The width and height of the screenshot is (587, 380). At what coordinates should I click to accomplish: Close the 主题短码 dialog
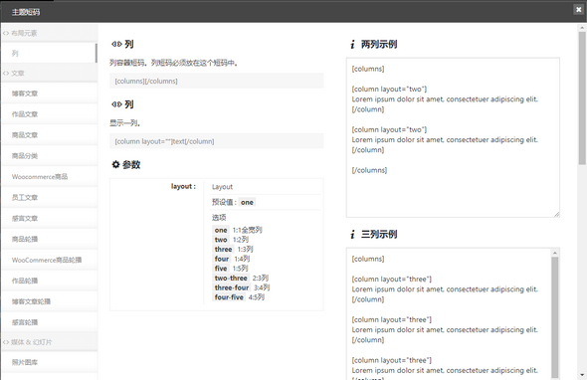[578, 9]
